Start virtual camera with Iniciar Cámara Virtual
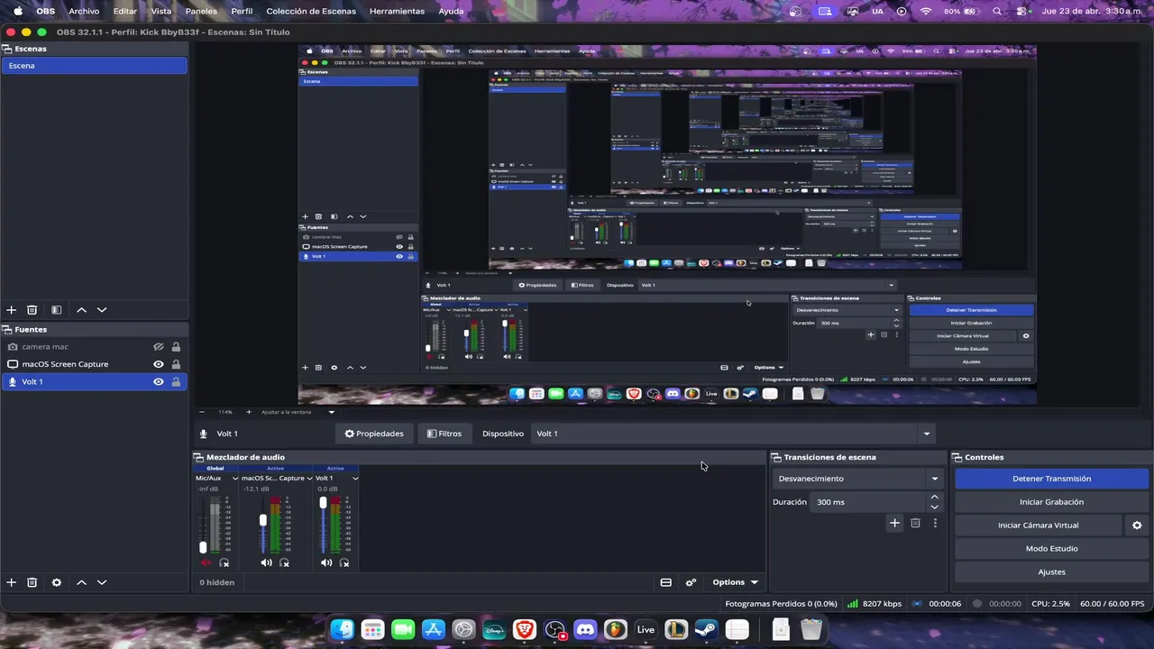Viewport: 1154px width, 649px height. tap(1038, 526)
